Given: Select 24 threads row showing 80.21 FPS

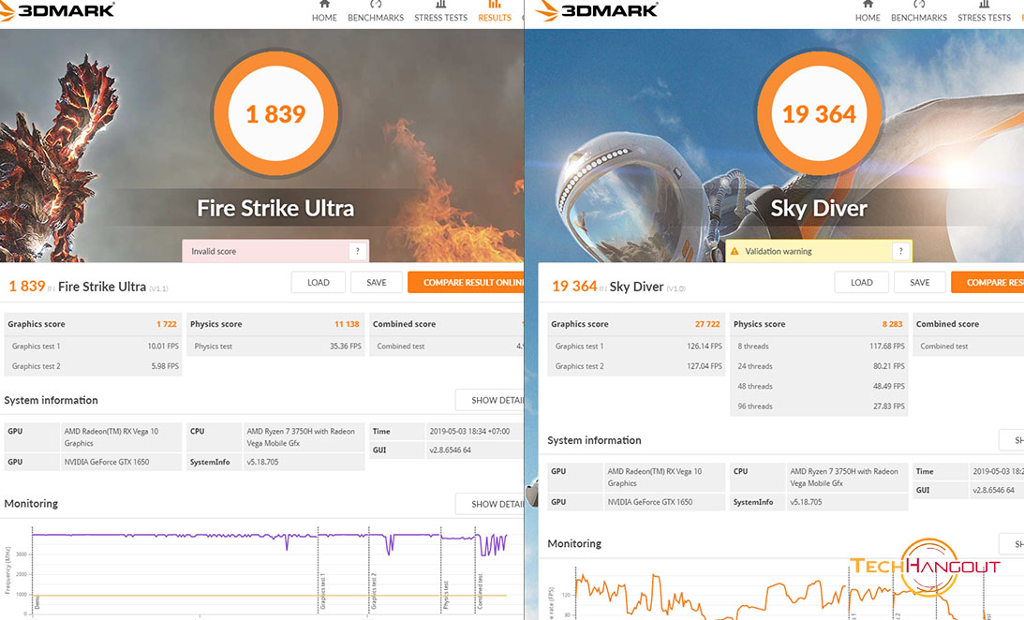Looking at the screenshot, I should 818,366.
